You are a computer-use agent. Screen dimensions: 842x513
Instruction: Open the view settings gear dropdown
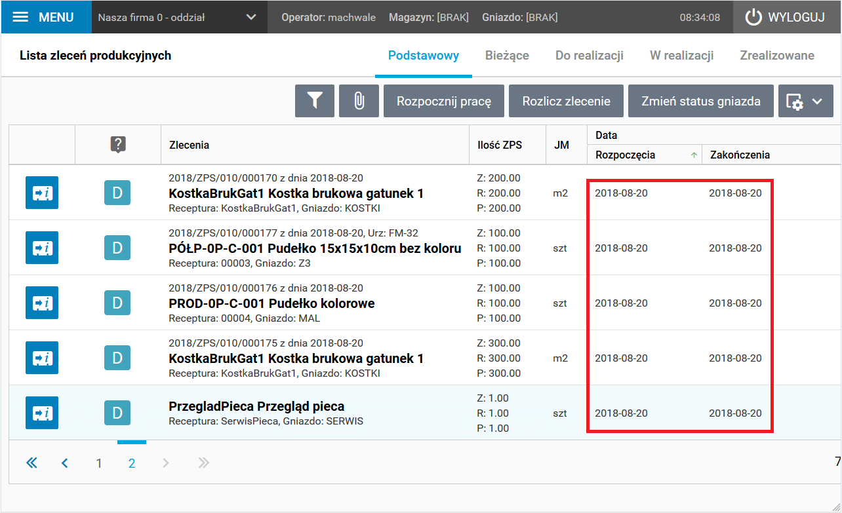(x=806, y=102)
